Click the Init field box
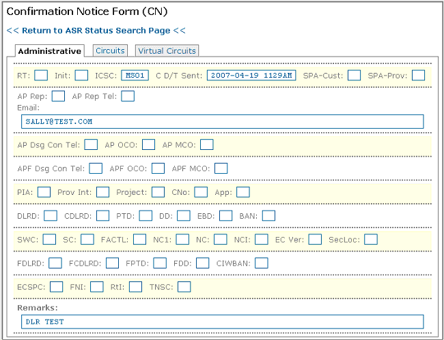444x340 pixels. (81, 75)
